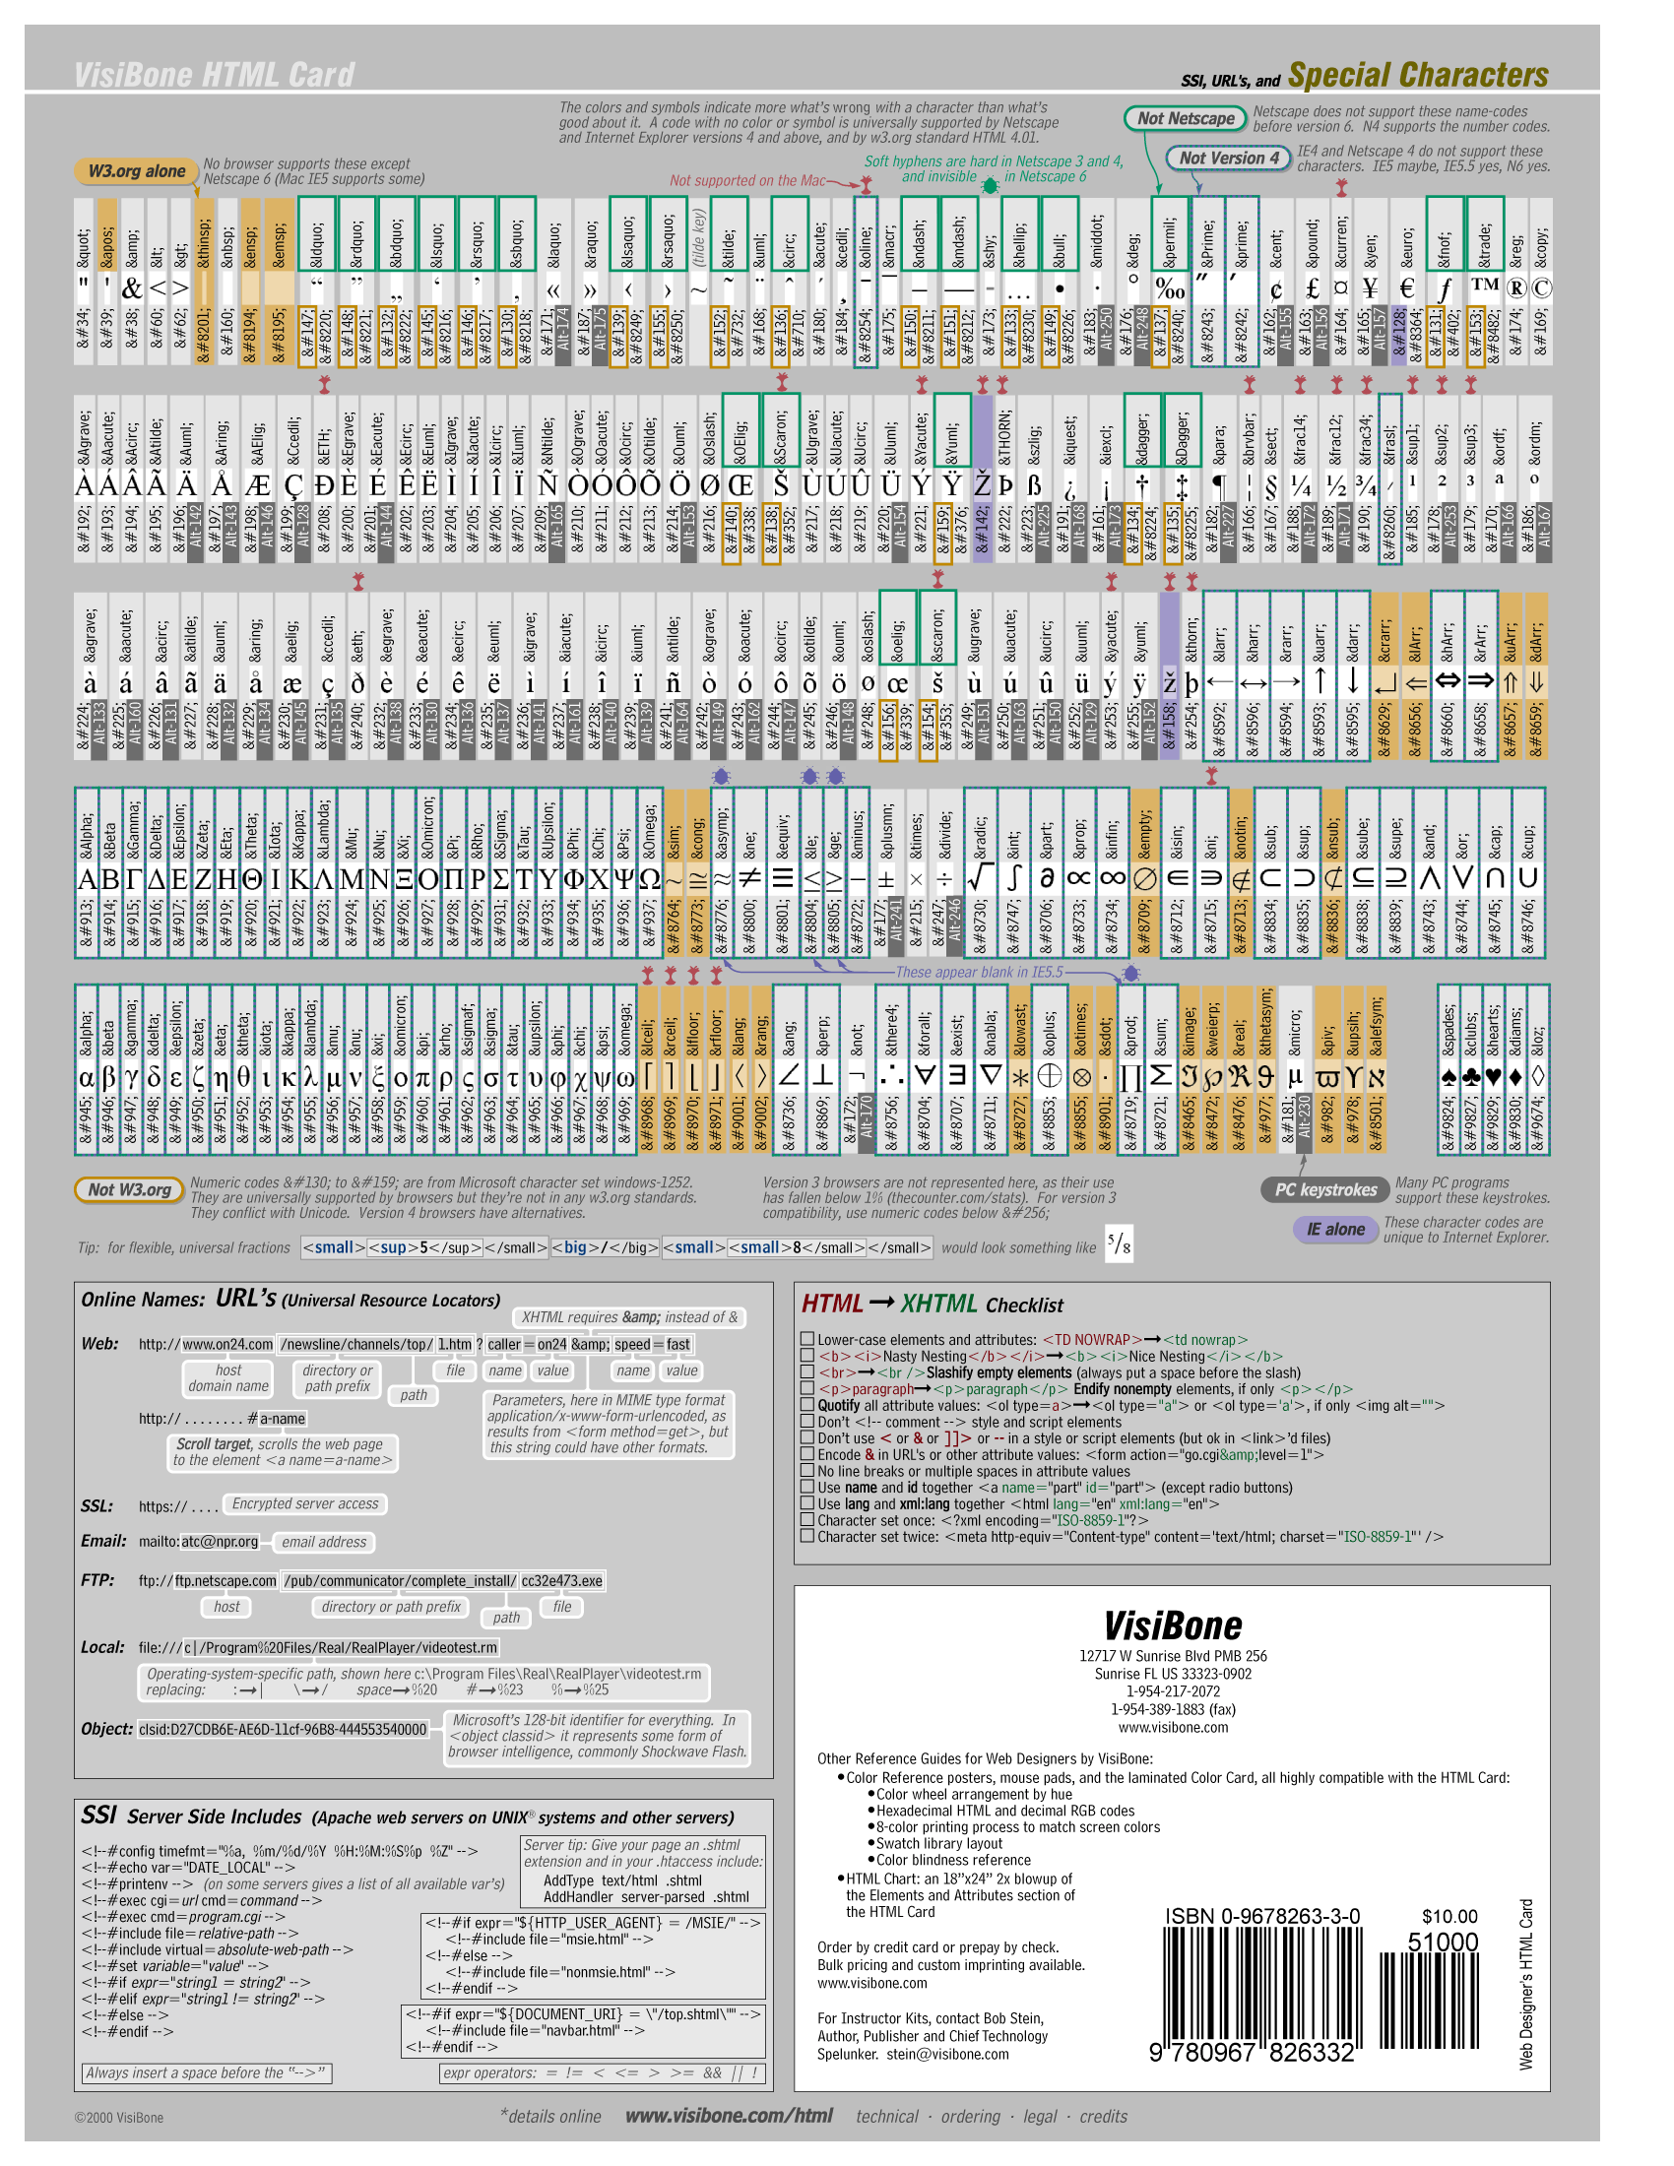This screenshot has width=1674, height=2166.
Task: Click the clubs ♣ symbol glyph
Action: pyautogui.click(x=1472, y=1076)
